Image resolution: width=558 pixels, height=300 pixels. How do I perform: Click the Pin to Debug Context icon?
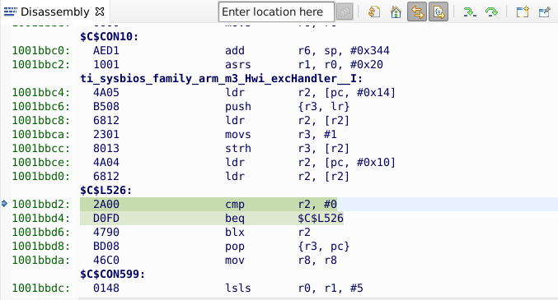[x=545, y=12]
